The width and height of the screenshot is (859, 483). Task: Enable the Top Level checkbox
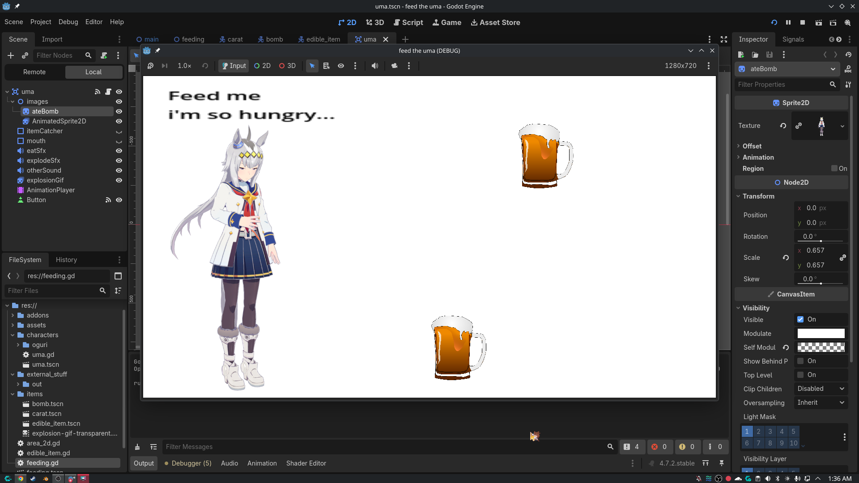point(800,375)
